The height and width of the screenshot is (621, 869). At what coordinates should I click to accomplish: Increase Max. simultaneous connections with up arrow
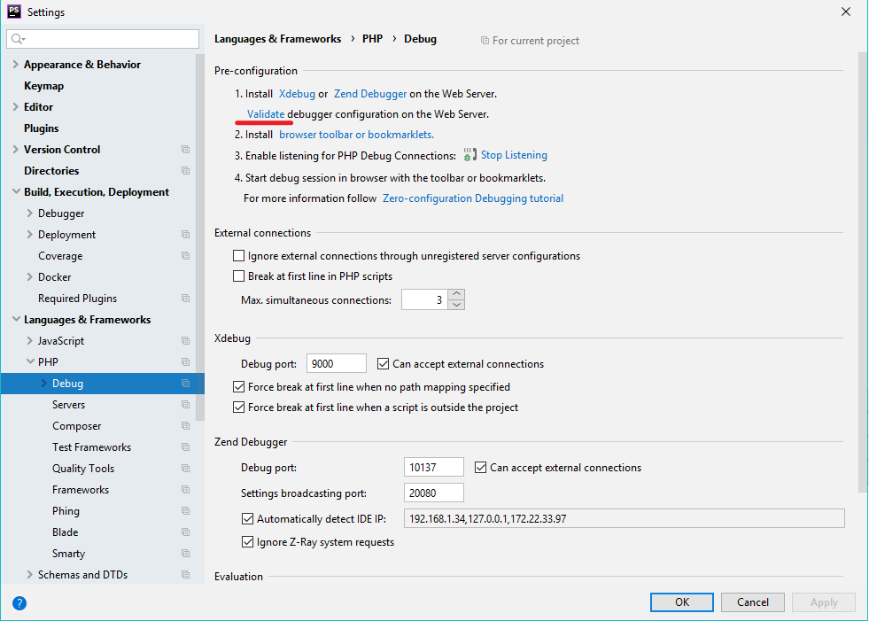click(456, 294)
